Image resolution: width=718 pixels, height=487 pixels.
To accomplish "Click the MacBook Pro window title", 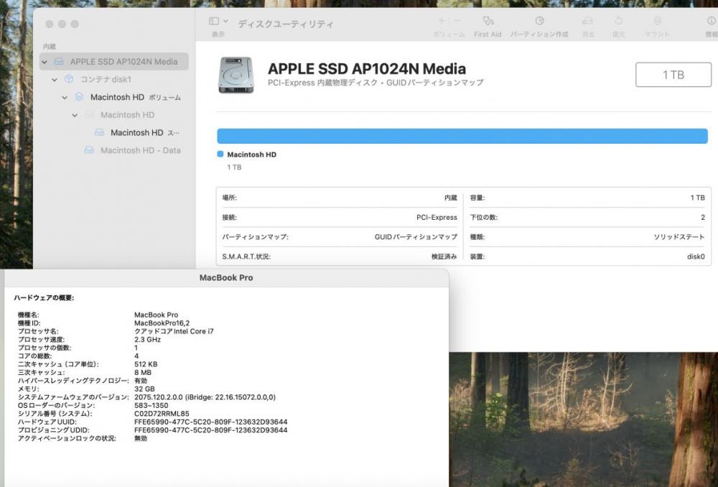I will coord(226,278).
